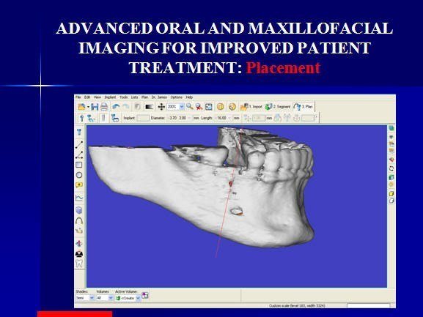Screen dimensions: 423x317
Task: Open the Shades dropdown
Action: [x=85, y=298]
